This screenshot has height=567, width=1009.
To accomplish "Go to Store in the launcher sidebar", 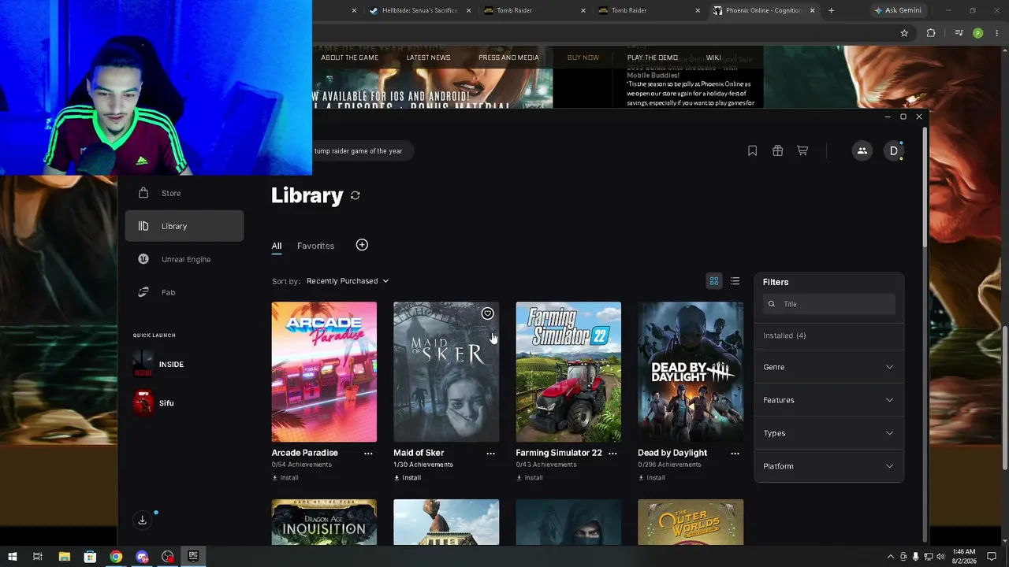I will [x=184, y=193].
